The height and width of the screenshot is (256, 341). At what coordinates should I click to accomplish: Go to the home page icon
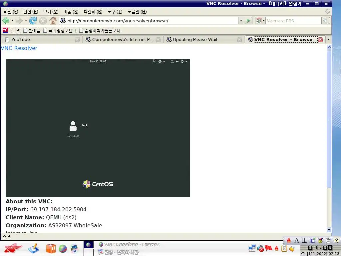(53, 21)
